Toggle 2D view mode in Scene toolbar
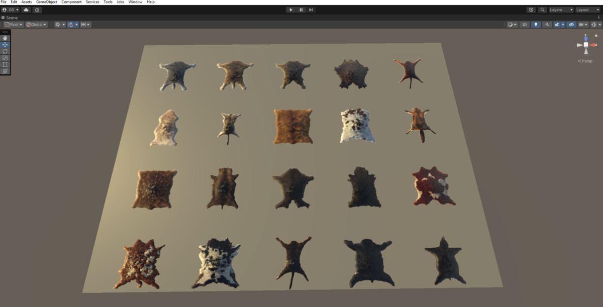Screen dimensions: 603x307 coord(524,24)
